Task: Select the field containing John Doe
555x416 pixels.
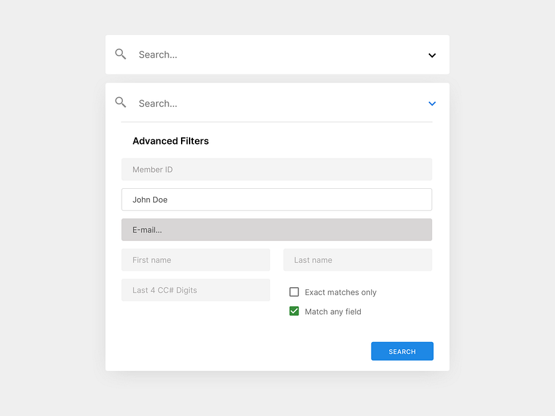Action: pos(276,199)
